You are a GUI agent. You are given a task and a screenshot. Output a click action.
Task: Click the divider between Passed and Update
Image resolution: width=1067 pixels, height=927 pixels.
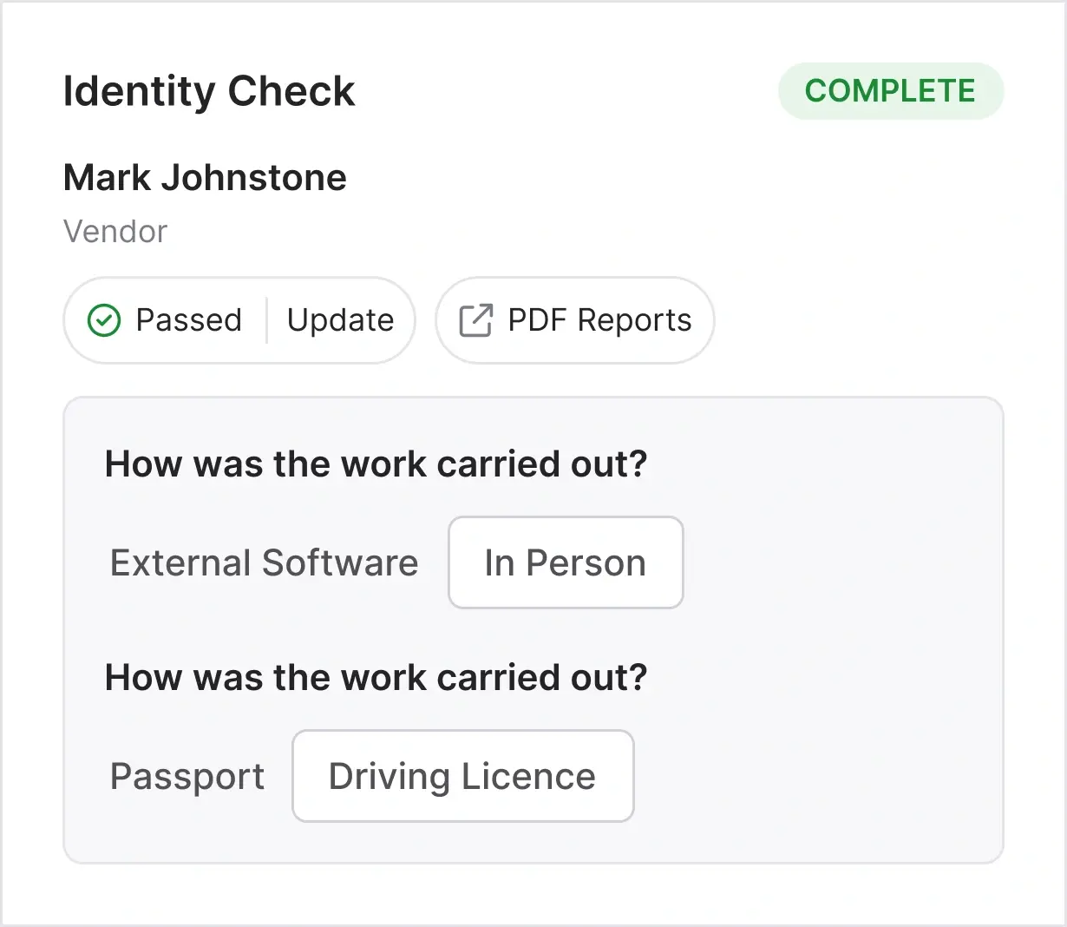268,320
